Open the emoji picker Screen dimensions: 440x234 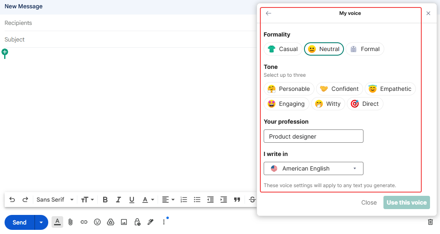(97, 222)
